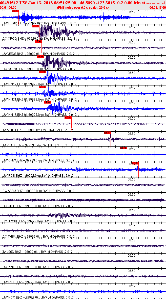Image resolution: width=166 pixels, height=299 pixels.
Task: Click the UW IZEE BHZ station label
Action: [x=38, y=282]
